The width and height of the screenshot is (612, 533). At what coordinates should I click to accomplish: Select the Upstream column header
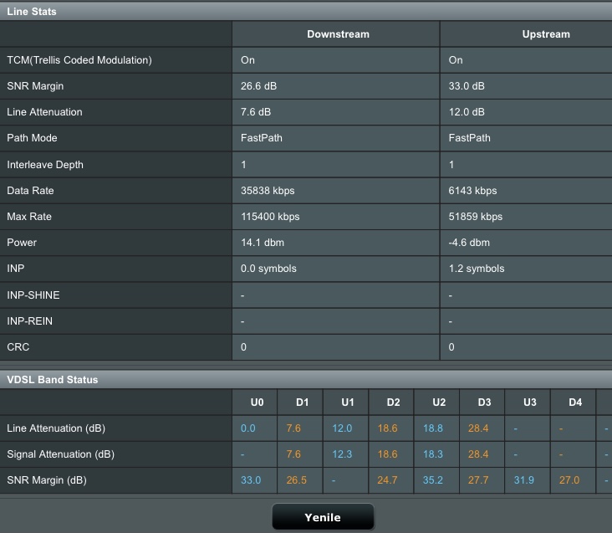click(x=546, y=34)
